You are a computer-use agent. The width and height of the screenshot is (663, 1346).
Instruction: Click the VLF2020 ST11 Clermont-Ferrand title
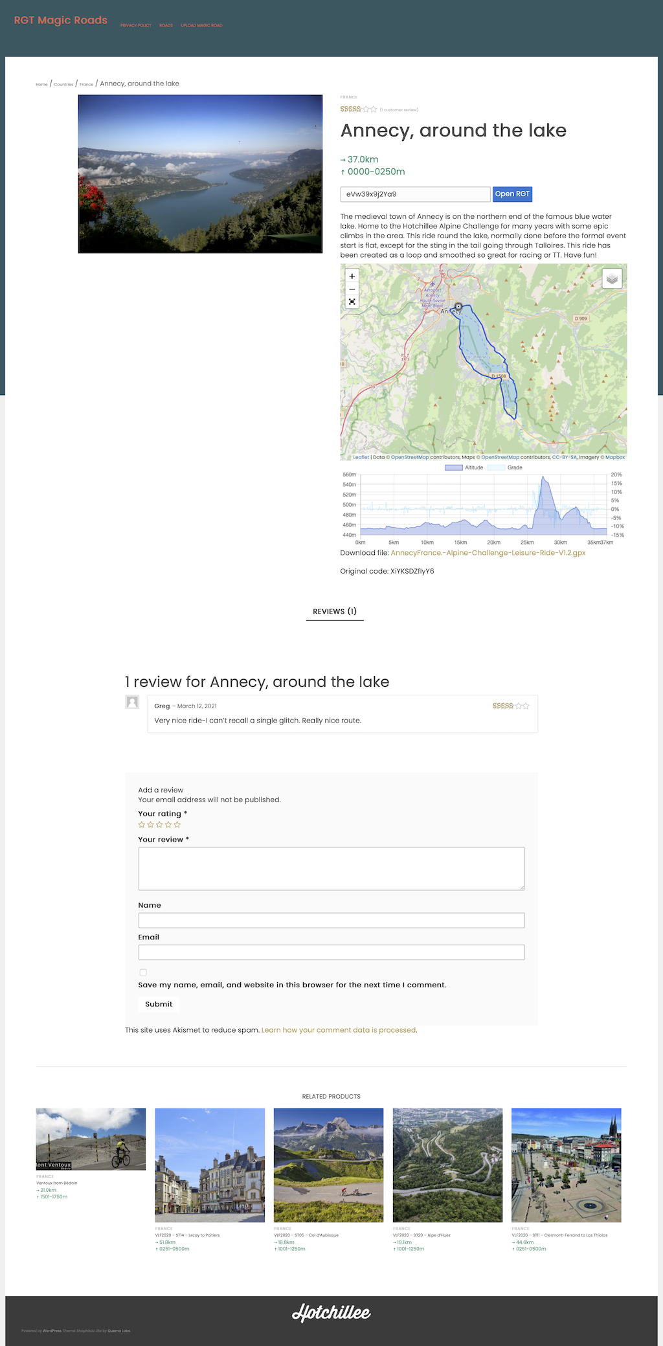pyautogui.click(x=560, y=1235)
